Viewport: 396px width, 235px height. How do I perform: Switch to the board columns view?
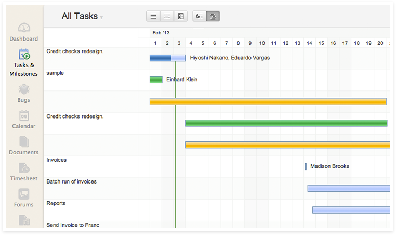180,16
